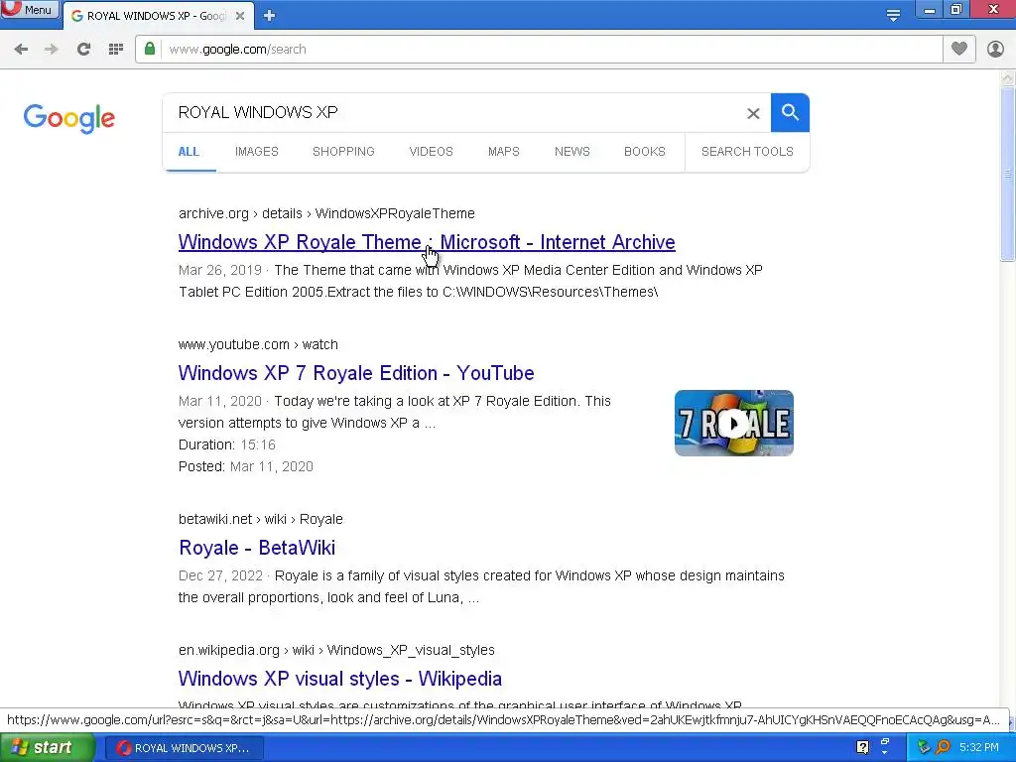Switch to the BOOKS tab
Screen dimensions: 1016x762
click(645, 152)
